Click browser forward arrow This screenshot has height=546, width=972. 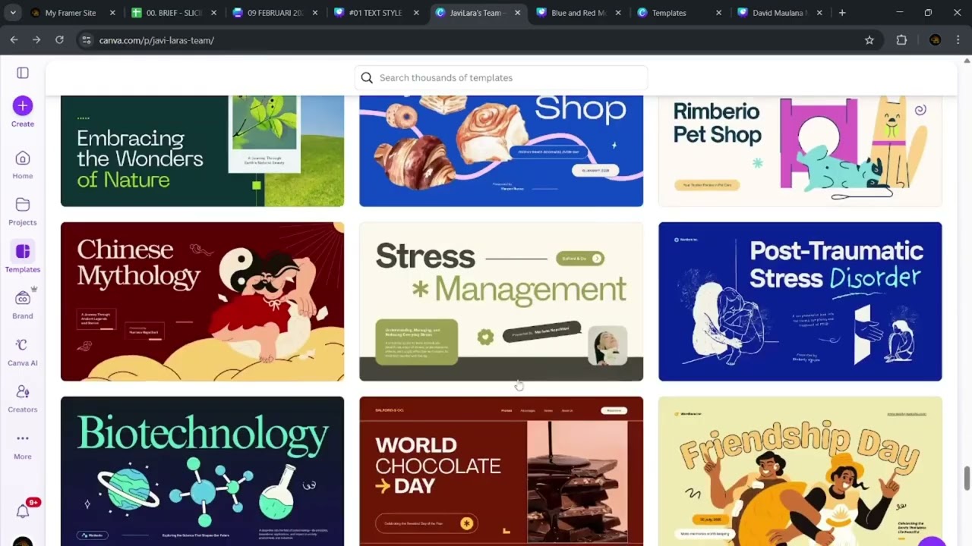(36, 40)
